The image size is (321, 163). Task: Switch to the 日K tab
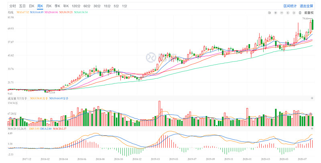[x=31, y=6]
